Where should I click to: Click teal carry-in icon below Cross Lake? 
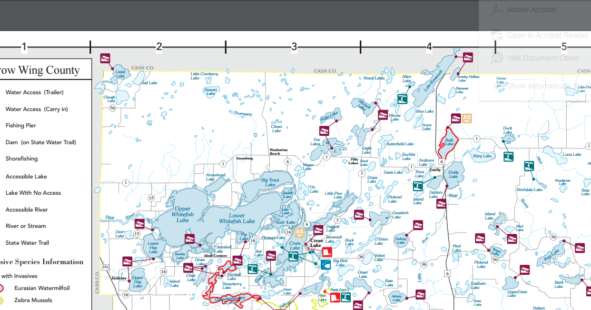tap(293, 257)
